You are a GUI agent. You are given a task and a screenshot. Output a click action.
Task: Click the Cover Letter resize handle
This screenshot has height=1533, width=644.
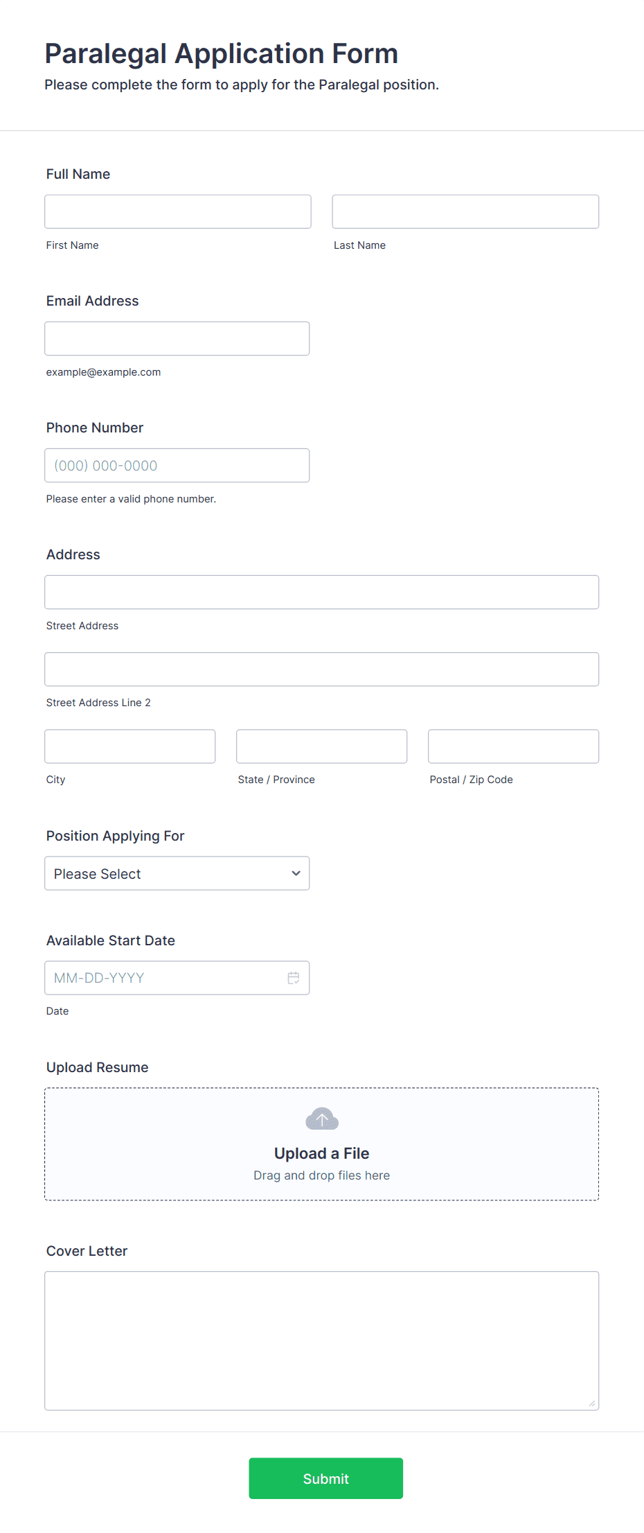(x=592, y=1403)
